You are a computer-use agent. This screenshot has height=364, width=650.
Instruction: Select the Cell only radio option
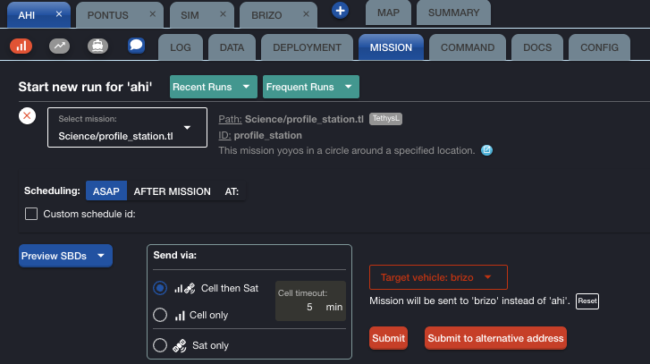click(160, 315)
